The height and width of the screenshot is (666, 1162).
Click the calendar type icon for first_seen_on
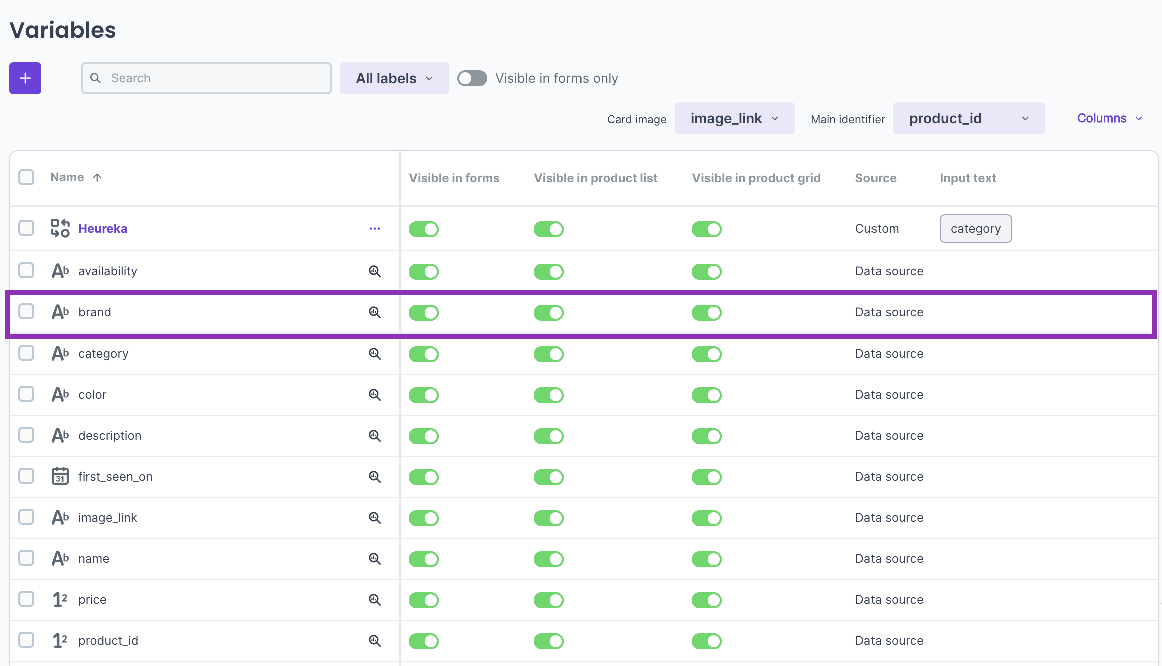[x=60, y=476]
